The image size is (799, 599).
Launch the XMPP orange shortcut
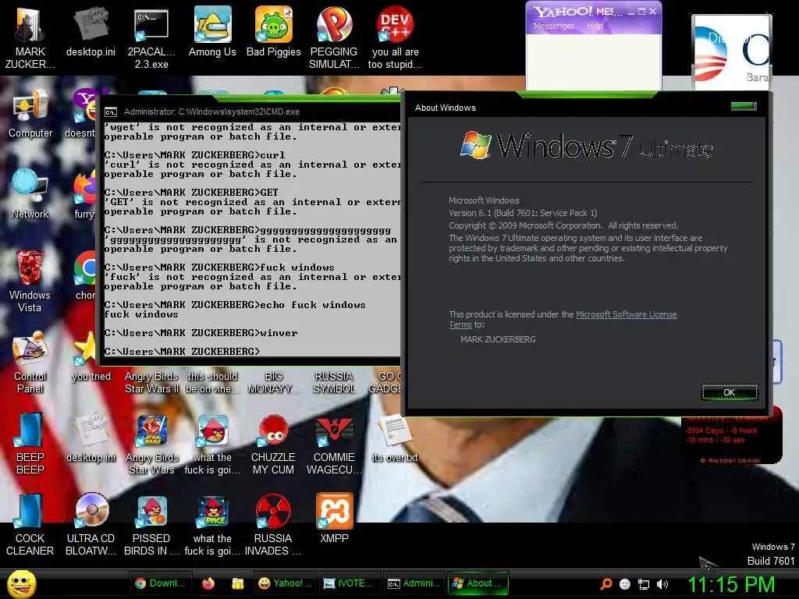coord(334,517)
